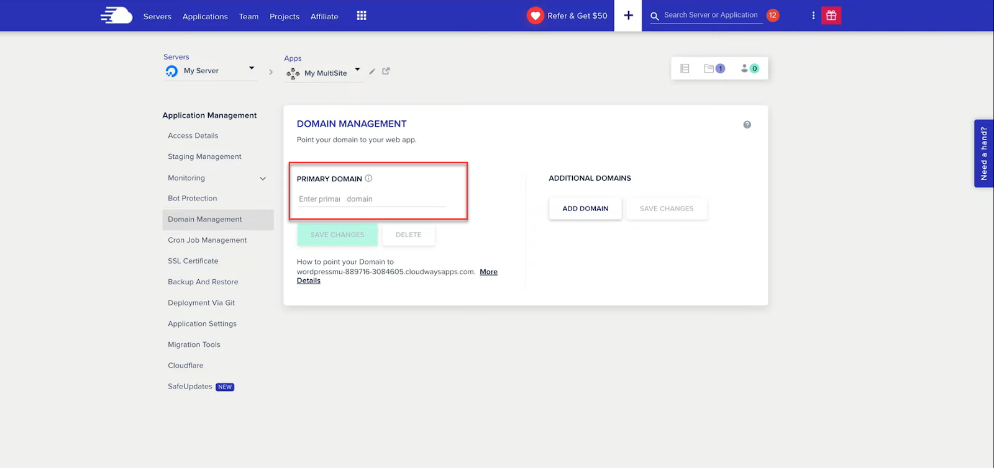Follow the More Details link
Image resolution: width=994 pixels, height=468 pixels.
click(488, 272)
